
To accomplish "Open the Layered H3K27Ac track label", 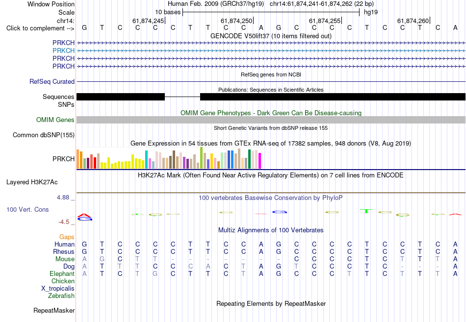I will click(x=32, y=182).
